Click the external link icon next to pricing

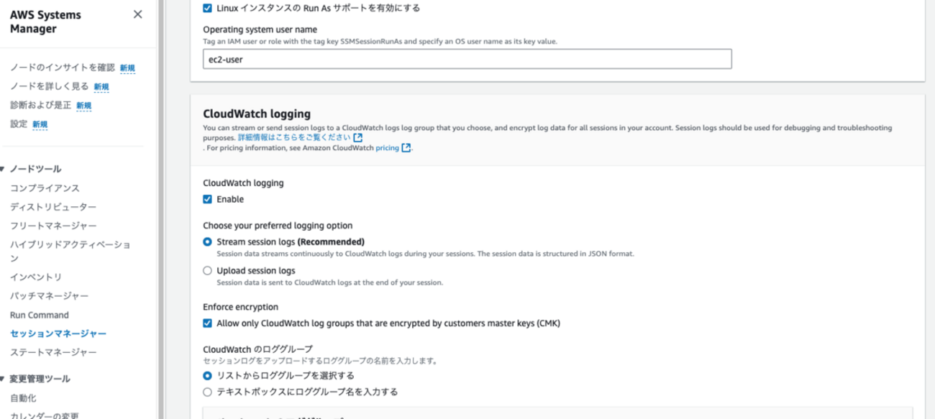coord(407,147)
